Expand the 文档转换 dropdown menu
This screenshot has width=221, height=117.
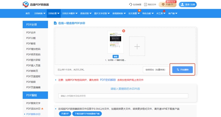coord(40,13)
